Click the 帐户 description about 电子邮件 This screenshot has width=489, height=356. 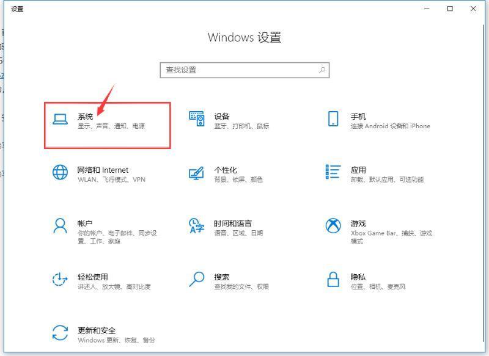pyautogui.click(x=117, y=237)
